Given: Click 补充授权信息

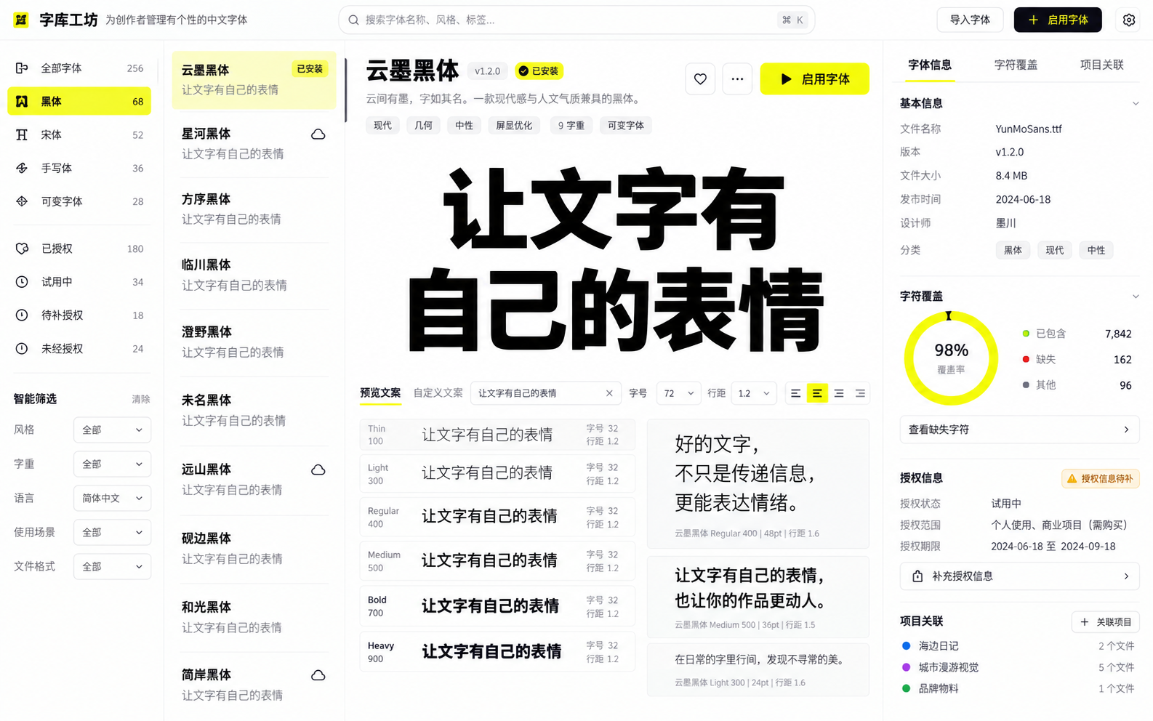Looking at the screenshot, I should [x=1019, y=576].
